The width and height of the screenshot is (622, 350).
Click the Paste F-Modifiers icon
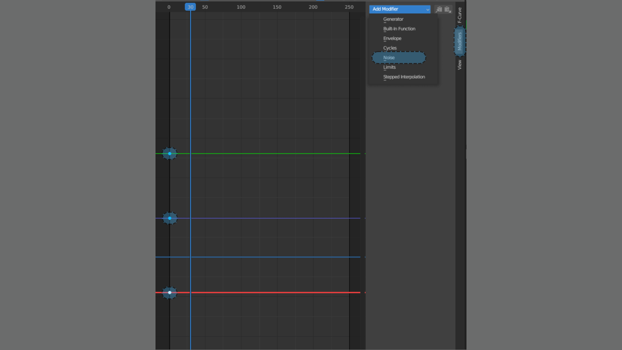coord(448,9)
